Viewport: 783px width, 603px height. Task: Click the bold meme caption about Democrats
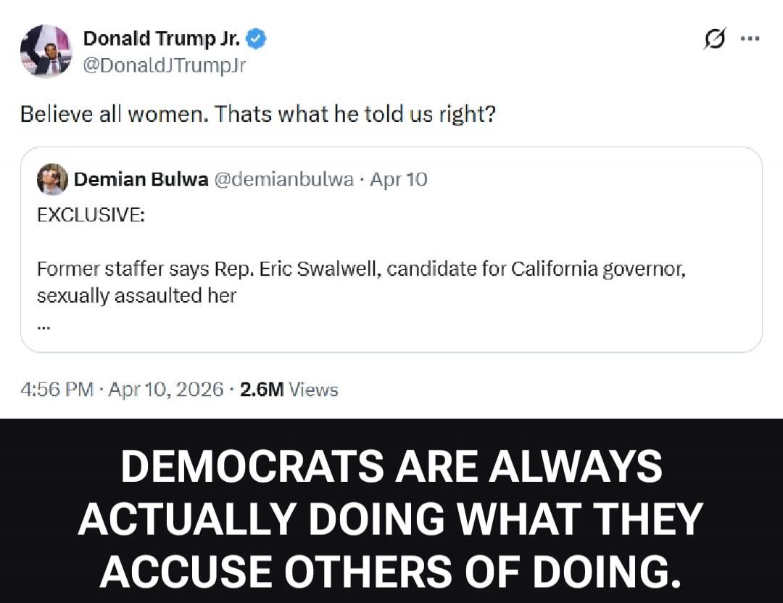tap(391, 518)
